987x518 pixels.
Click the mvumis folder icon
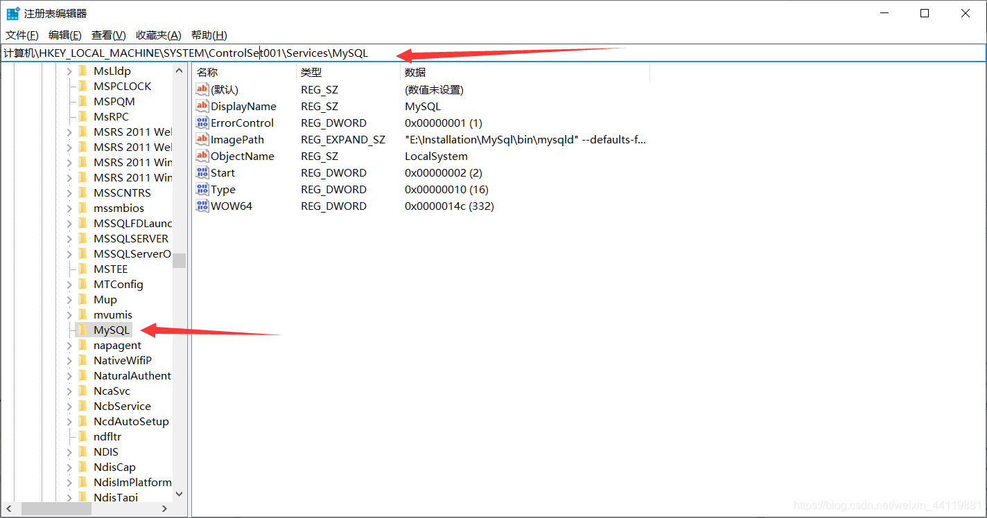[82, 314]
